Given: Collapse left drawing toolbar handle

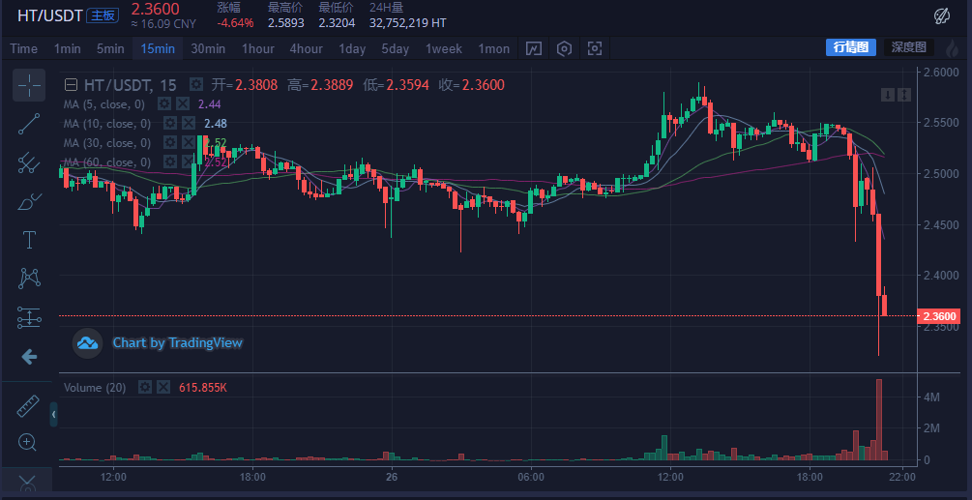Looking at the screenshot, I should click(54, 414).
